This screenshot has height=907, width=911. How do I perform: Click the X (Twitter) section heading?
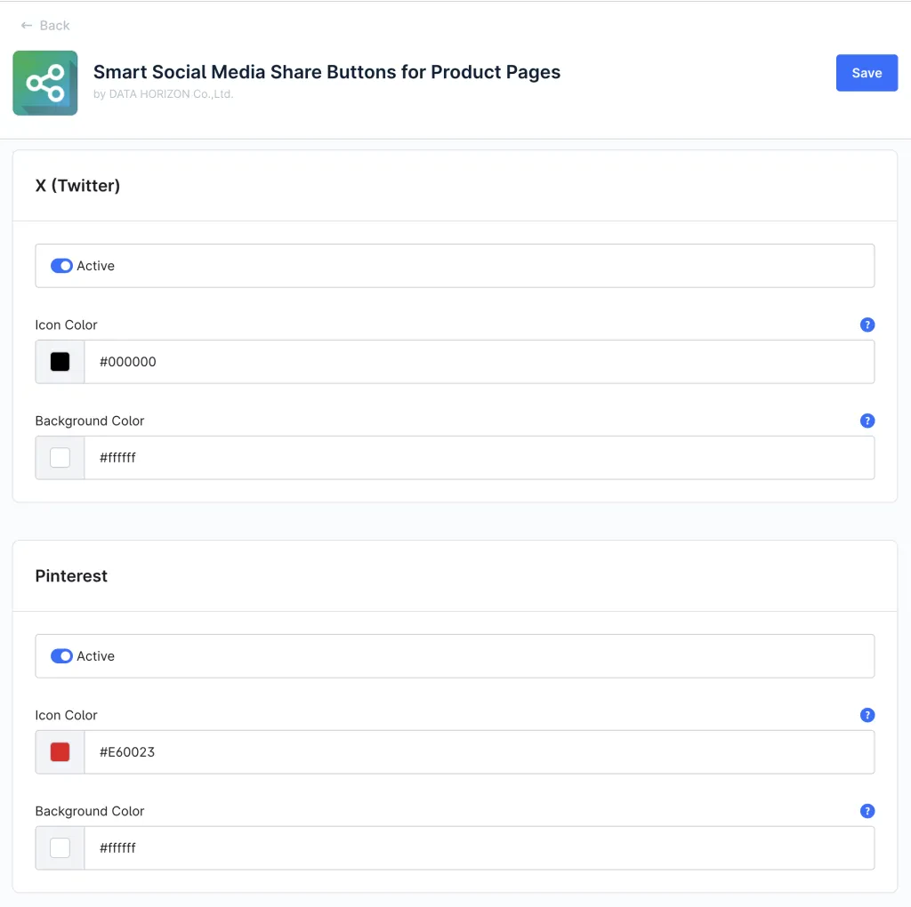click(77, 186)
